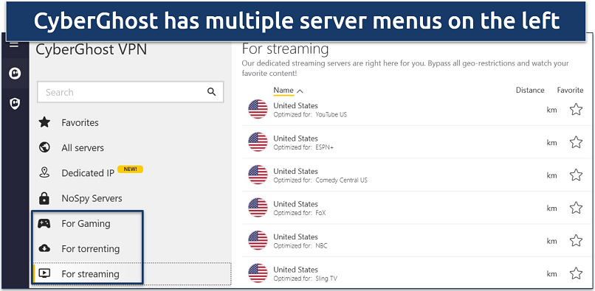The image size is (595, 291).
Task: Select United States optimized for Sling TV
Action: [416, 273]
